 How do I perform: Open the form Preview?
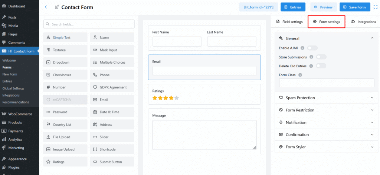coord(324,7)
